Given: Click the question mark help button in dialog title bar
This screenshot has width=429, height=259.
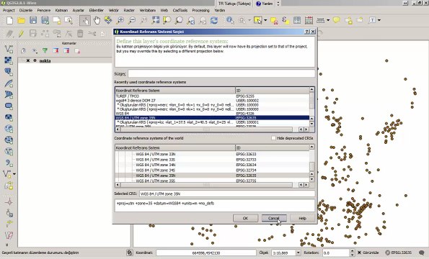Looking at the screenshot, I should (x=307, y=32).
